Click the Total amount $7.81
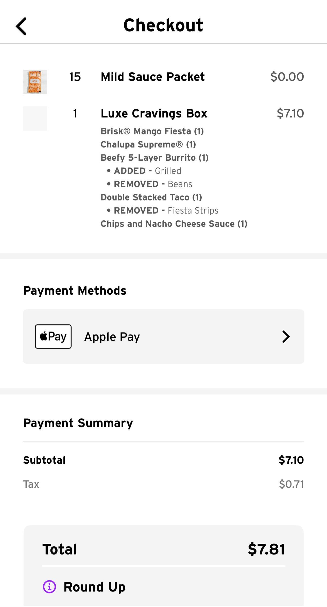 (266, 549)
